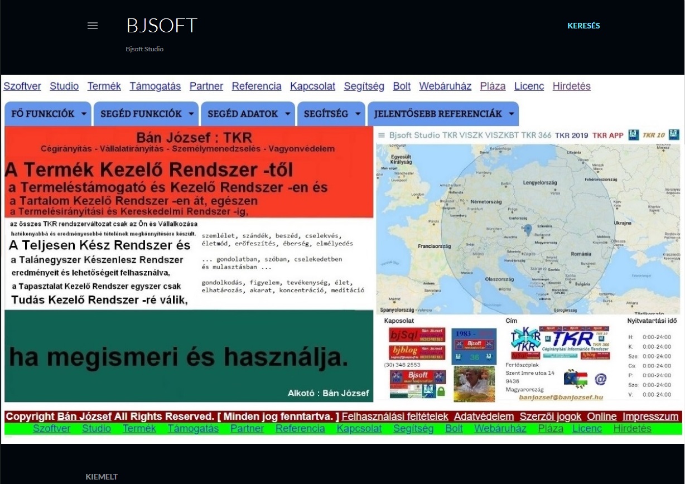
Task: Click the blue location pin on the map
Action: click(x=528, y=229)
